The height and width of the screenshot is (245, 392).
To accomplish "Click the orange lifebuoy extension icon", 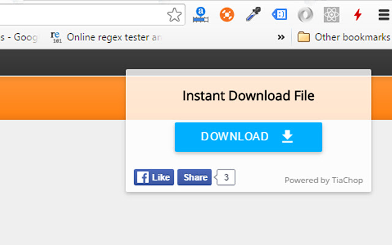I will [227, 15].
